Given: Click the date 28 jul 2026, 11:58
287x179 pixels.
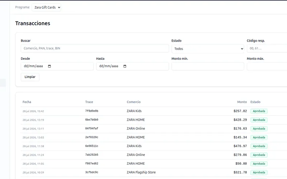Looking at the screenshot, I should click(x=33, y=146).
